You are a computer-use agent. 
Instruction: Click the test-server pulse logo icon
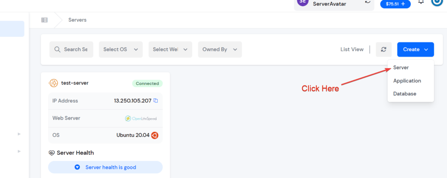53,83
